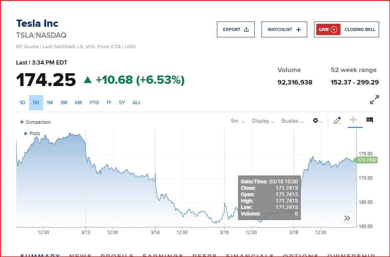Select the 1M time range
The width and height of the screenshot is (390, 257).
[x=50, y=103]
